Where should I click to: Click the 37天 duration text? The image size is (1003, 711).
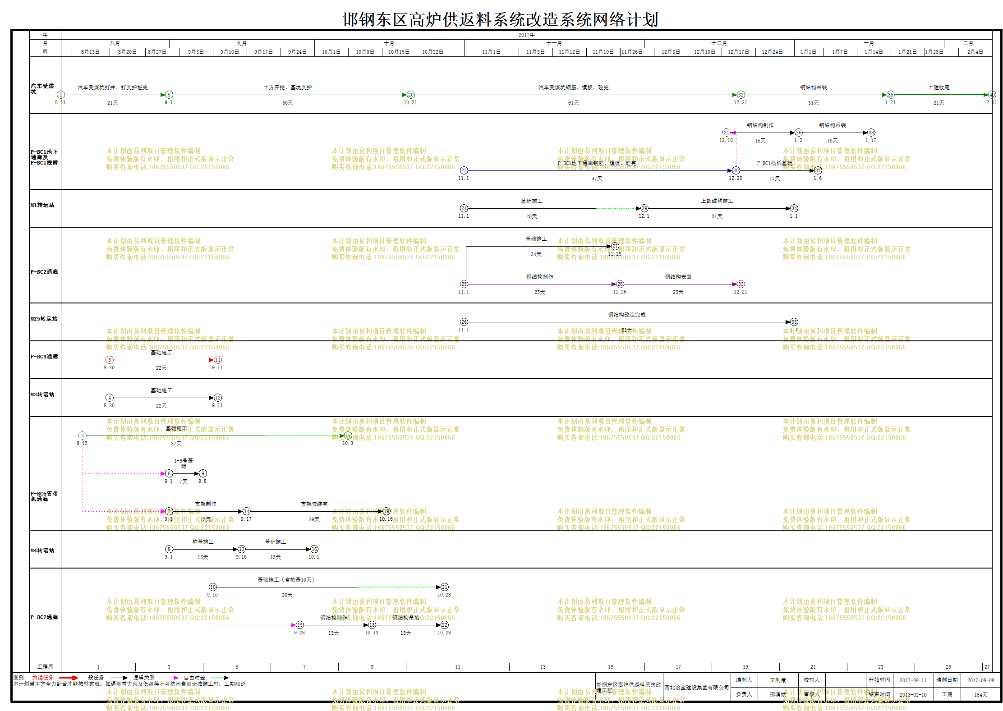coord(176,444)
